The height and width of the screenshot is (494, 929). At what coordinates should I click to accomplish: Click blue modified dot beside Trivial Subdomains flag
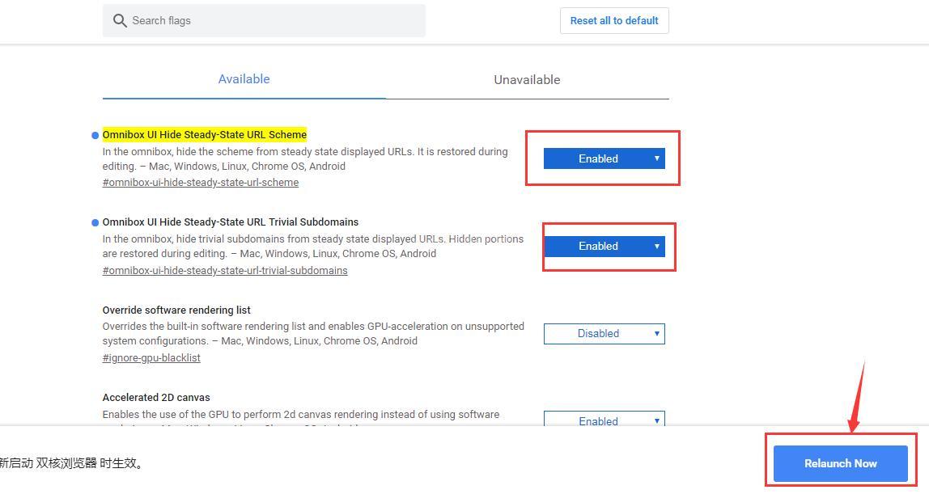click(x=95, y=222)
